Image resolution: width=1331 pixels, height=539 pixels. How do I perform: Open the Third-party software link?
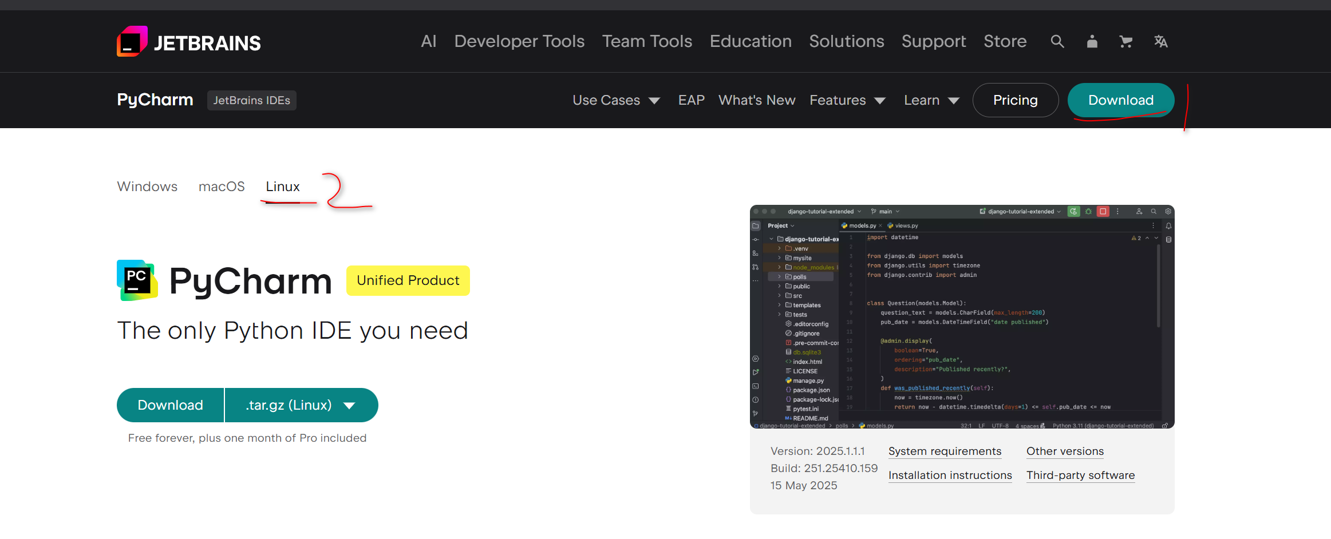(1080, 475)
